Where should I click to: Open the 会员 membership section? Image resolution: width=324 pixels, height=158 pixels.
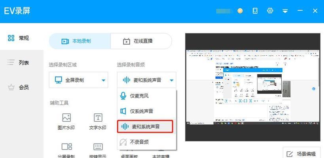click(22, 87)
